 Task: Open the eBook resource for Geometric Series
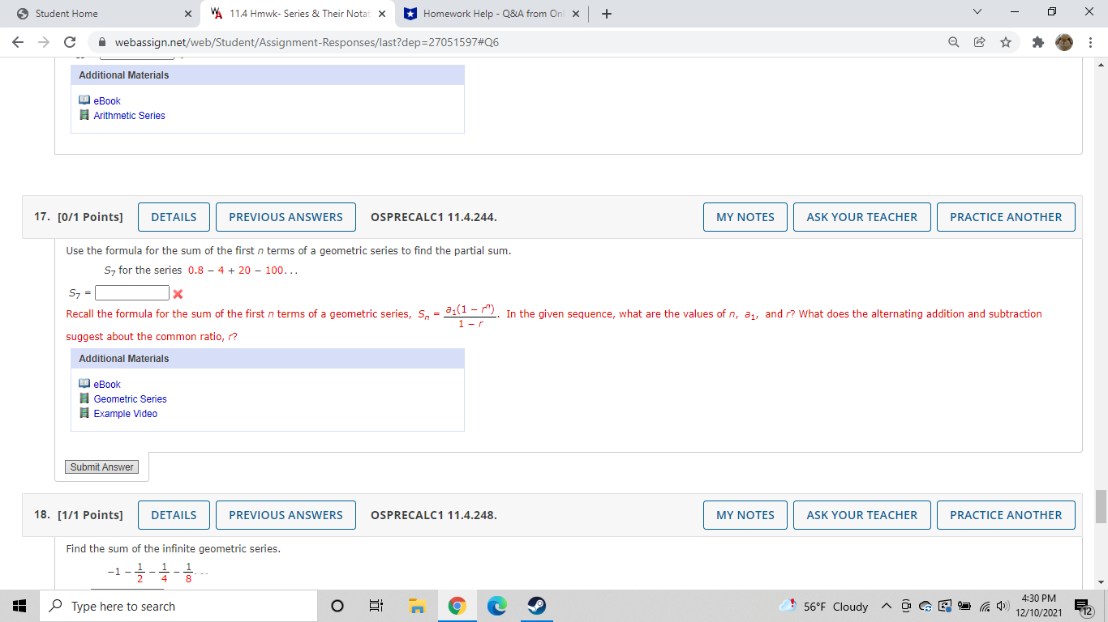click(106, 384)
